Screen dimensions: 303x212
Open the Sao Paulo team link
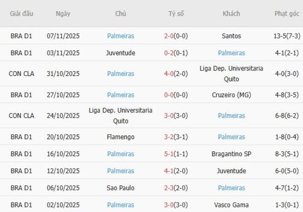tap(120, 188)
